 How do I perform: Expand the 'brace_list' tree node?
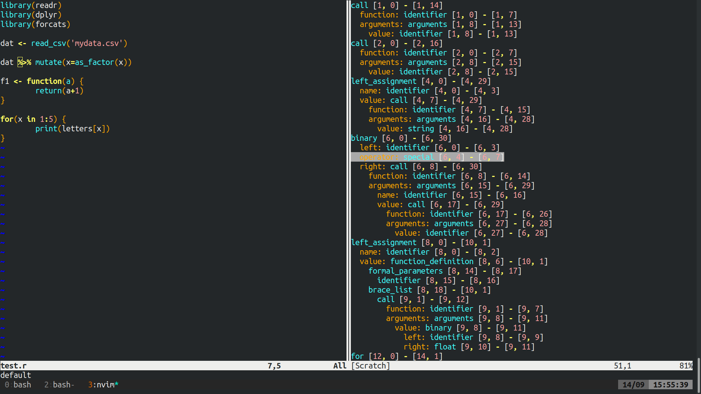pos(390,290)
